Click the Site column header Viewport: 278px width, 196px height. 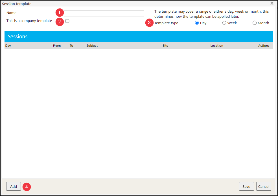point(165,46)
